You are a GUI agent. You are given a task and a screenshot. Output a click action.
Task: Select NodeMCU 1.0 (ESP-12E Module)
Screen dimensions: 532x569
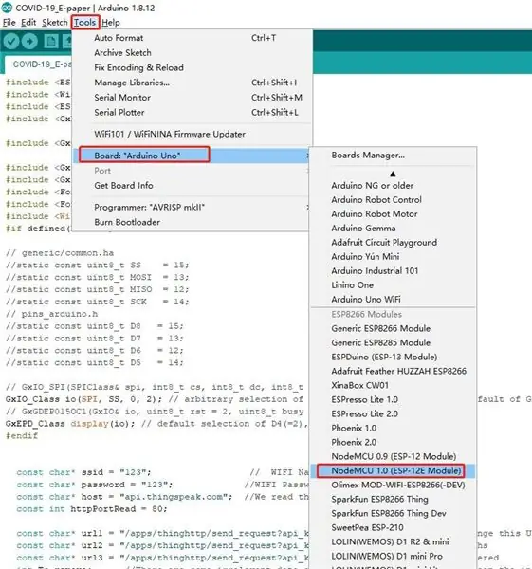tap(393, 470)
